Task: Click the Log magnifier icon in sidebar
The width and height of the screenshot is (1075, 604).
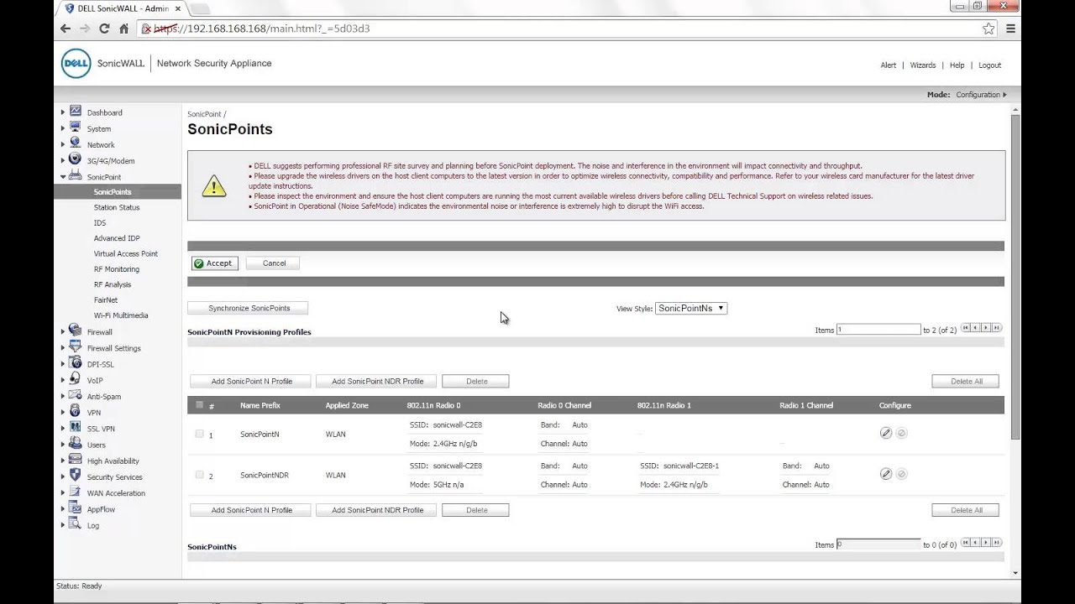Action: click(x=76, y=524)
